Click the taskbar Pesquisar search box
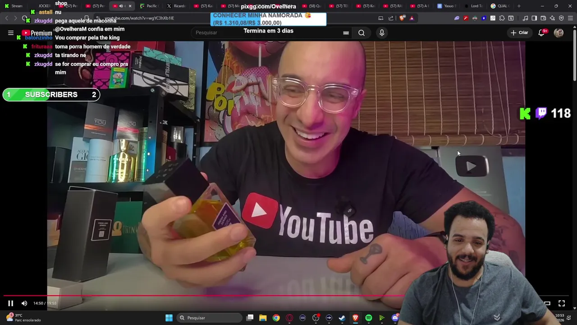Image resolution: width=577 pixels, height=325 pixels. pyautogui.click(x=210, y=318)
